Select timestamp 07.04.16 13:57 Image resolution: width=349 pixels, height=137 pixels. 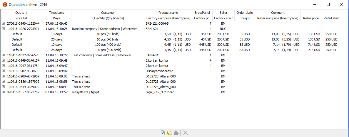point(56,92)
